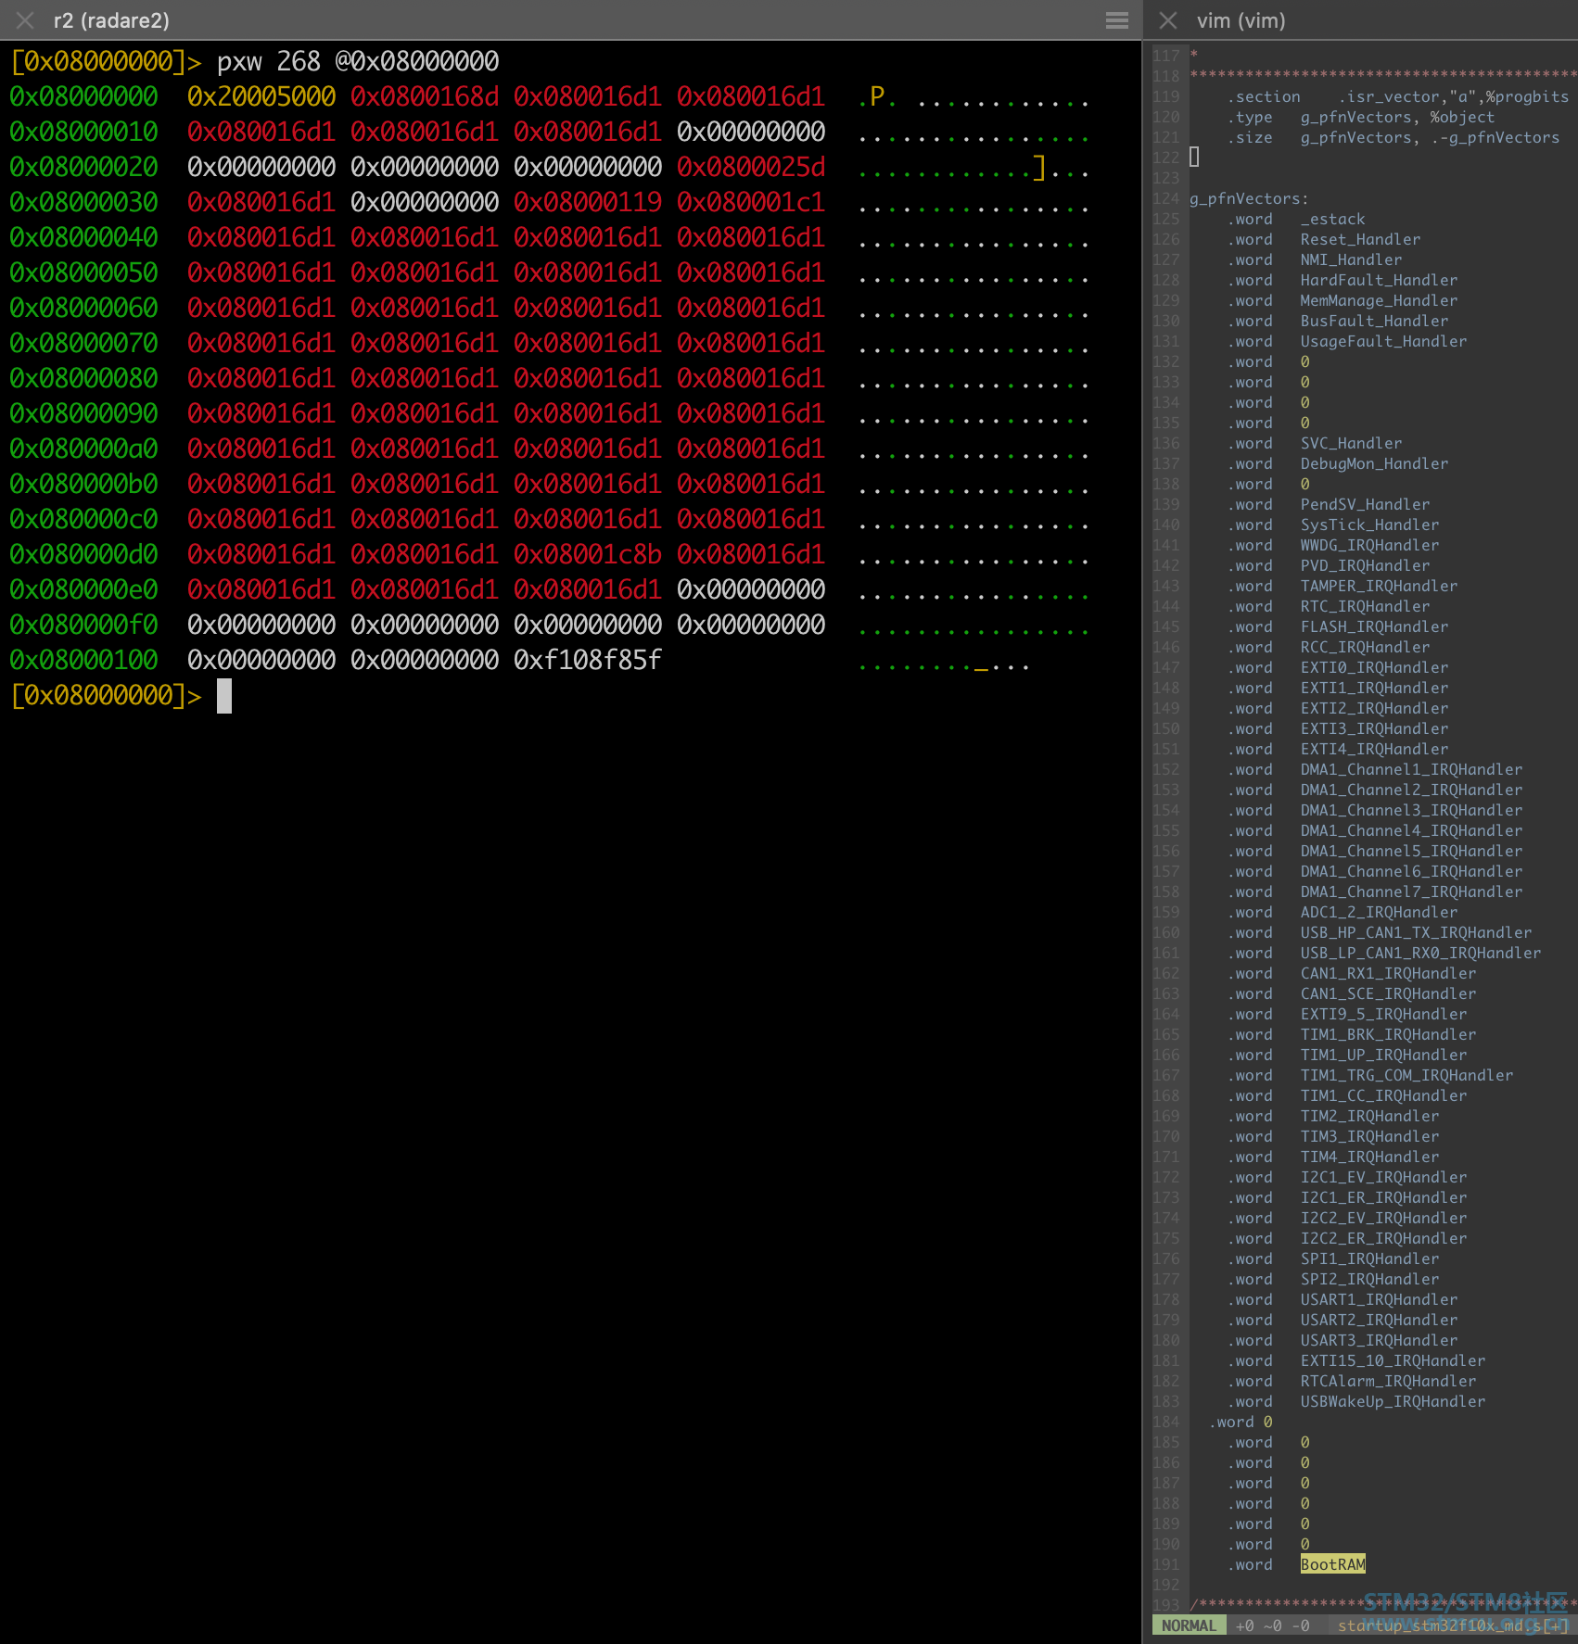Click the stack pointer value 0x20005000
This screenshot has width=1578, height=1644.
261,96
